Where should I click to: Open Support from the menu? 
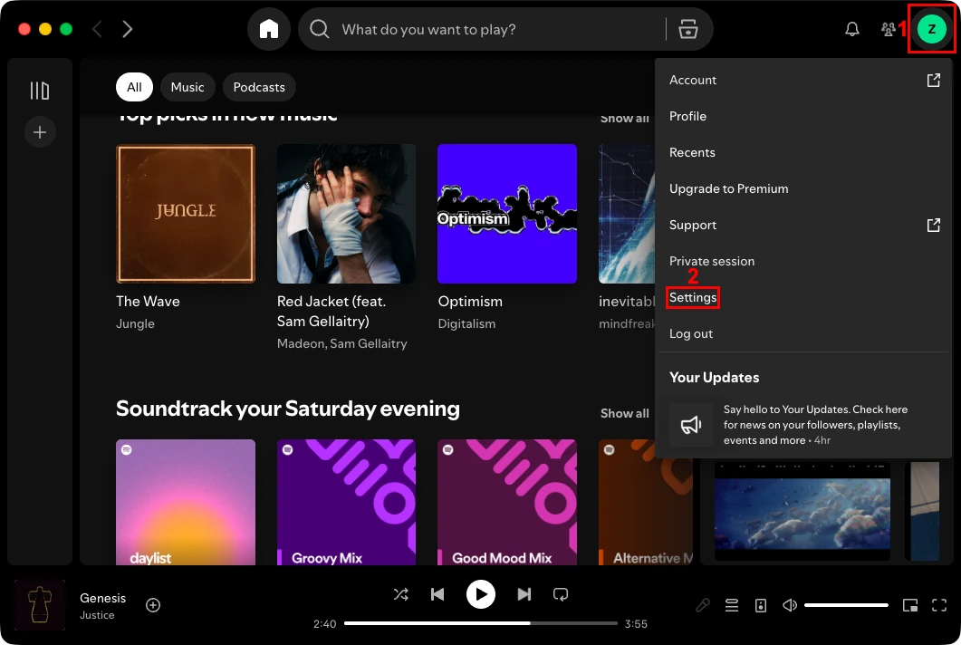point(804,225)
